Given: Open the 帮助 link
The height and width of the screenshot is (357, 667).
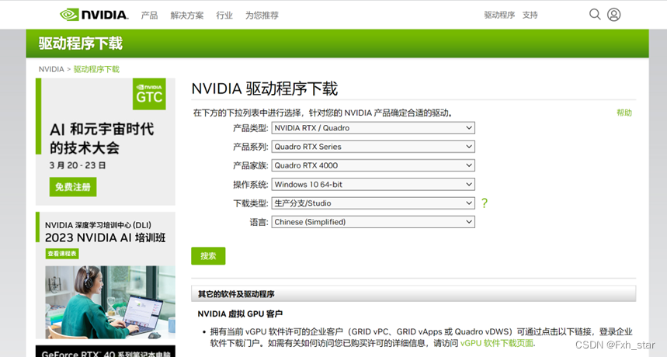Looking at the screenshot, I should tap(624, 113).
